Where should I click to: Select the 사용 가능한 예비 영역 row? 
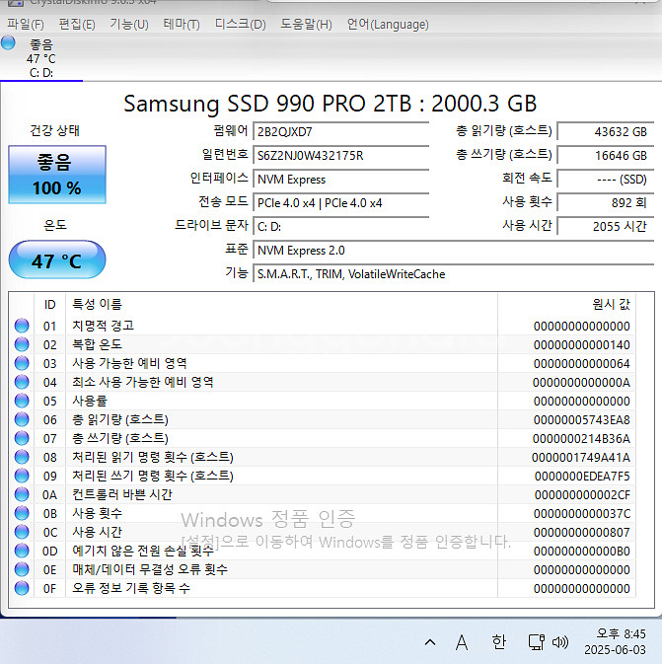322,363
